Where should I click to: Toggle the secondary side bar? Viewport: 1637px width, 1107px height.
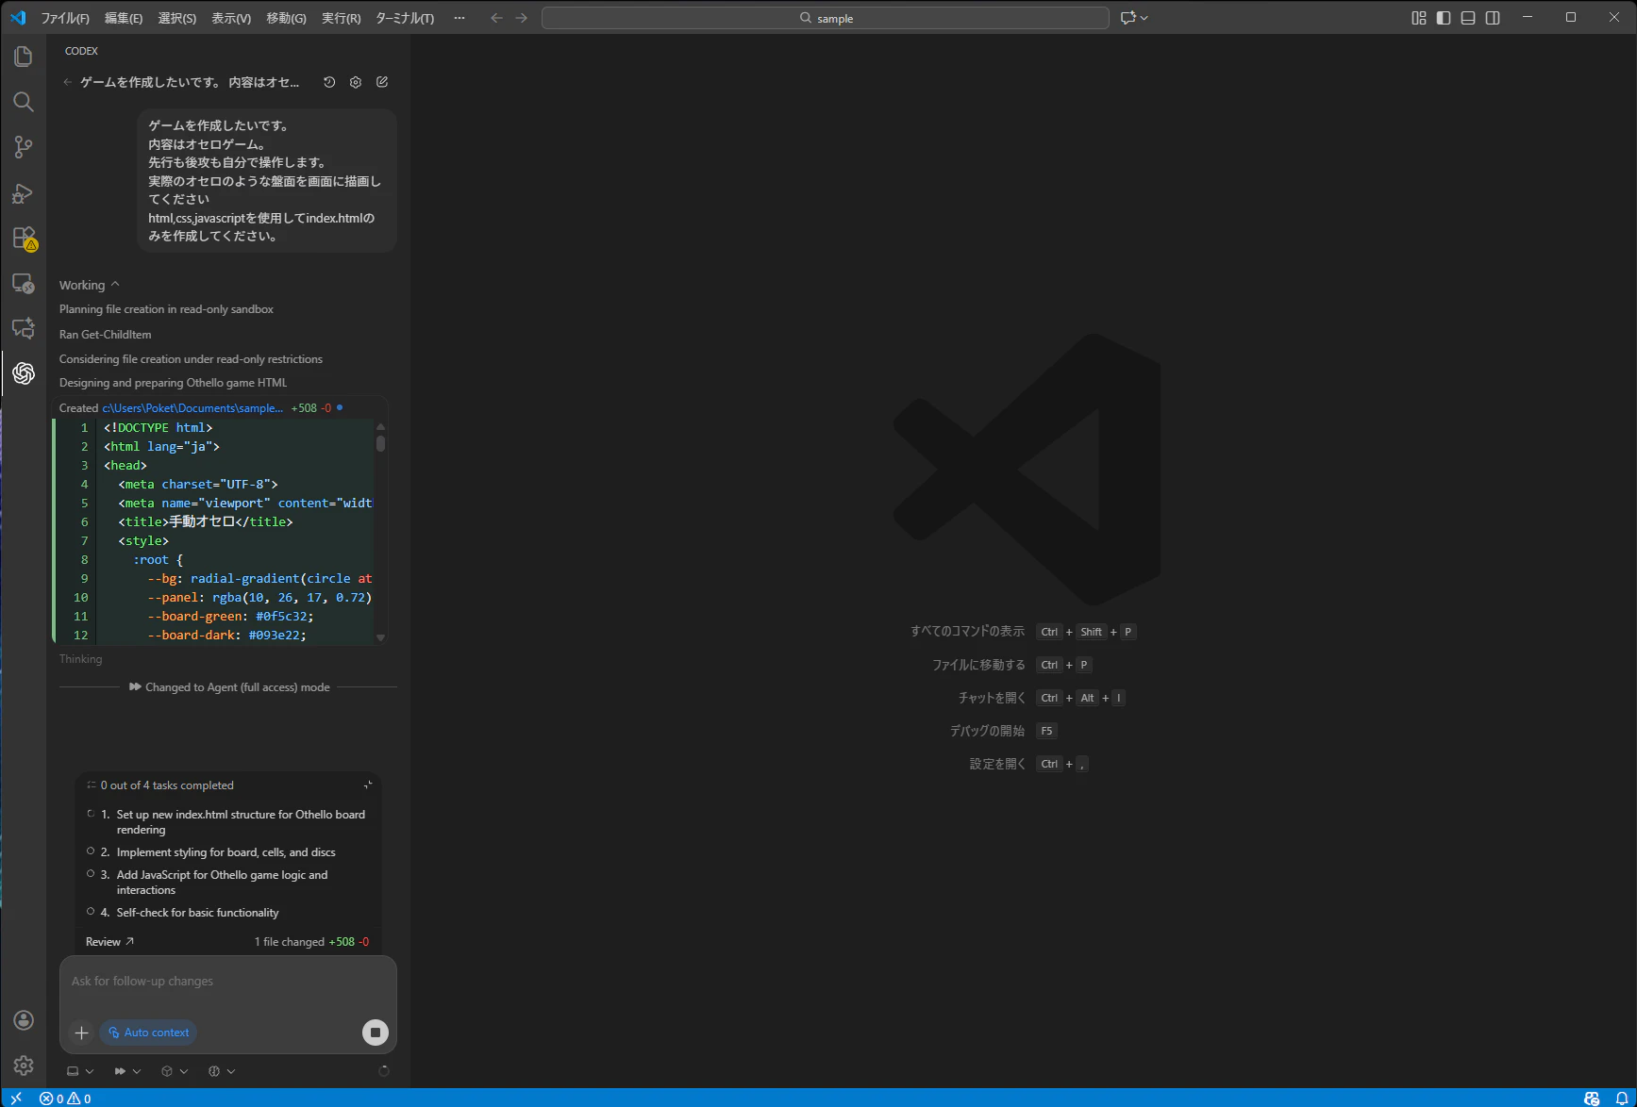tap(1493, 18)
